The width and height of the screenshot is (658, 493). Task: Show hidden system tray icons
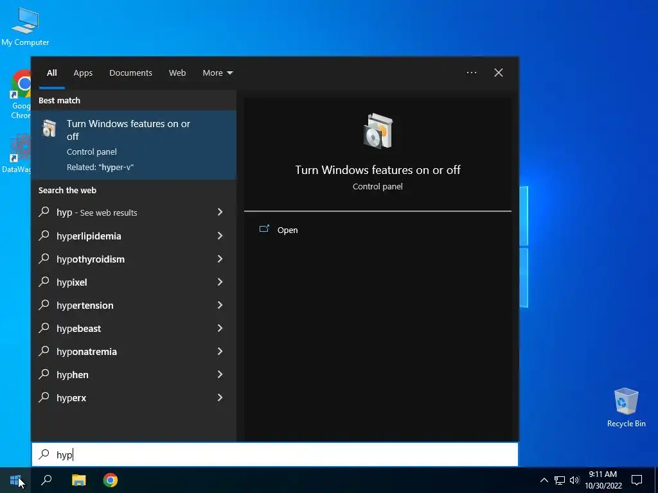[x=544, y=480]
